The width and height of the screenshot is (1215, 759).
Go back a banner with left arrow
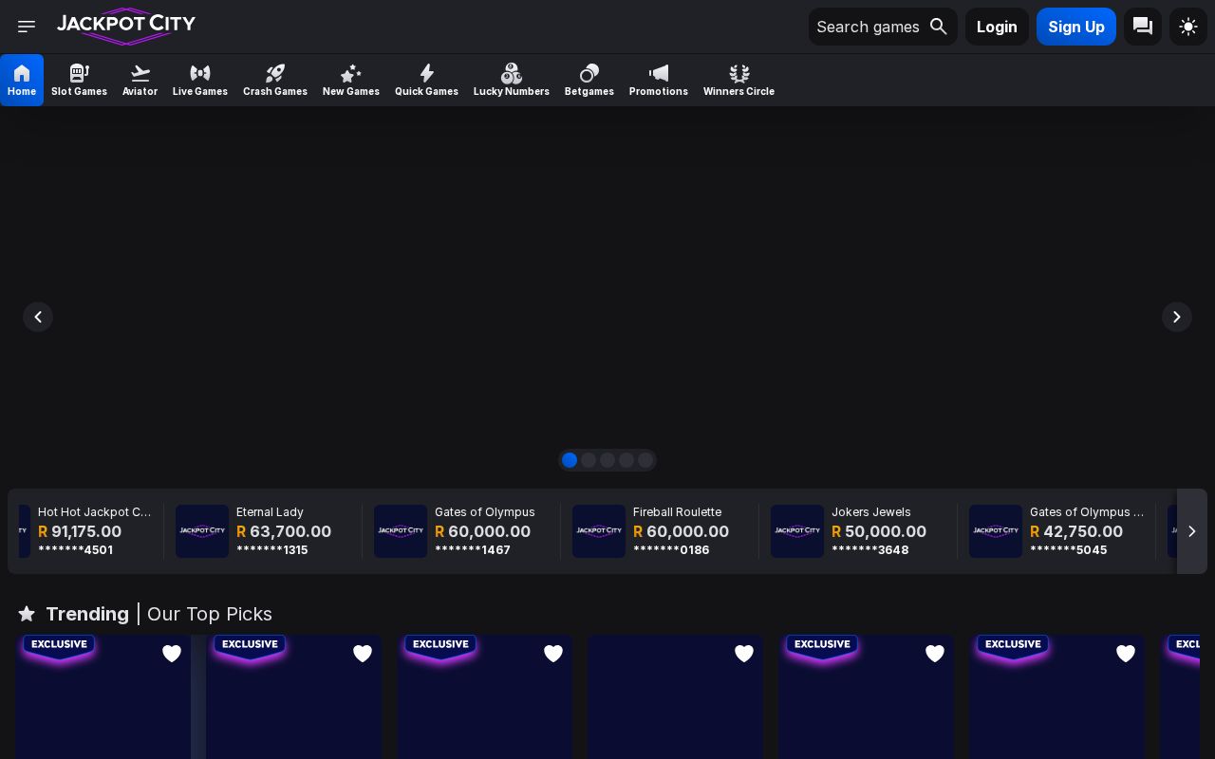pos(38,317)
